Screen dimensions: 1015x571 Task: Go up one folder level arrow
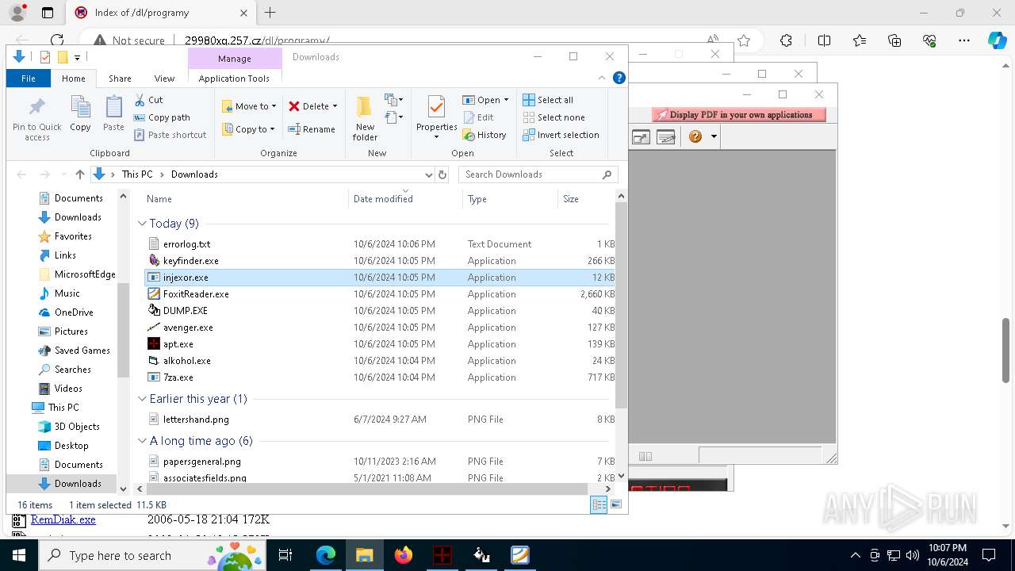click(79, 174)
